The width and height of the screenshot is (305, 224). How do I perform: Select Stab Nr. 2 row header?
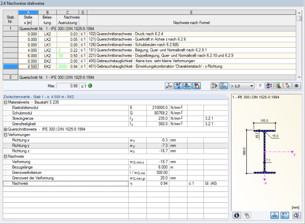10,77
